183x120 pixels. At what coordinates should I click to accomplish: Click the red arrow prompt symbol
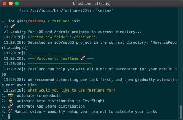coord(3,21)
